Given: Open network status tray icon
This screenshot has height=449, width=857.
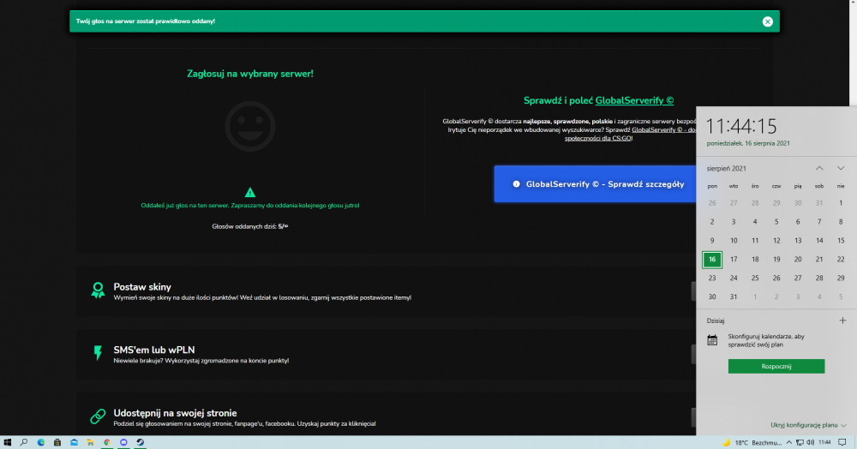Looking at the screenshot, I should [x=800, y=442].
